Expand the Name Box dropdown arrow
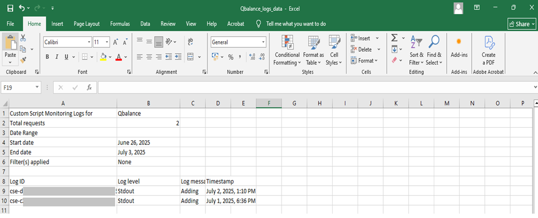The height and width of the screenshot is (218, 538). (37, 88)
